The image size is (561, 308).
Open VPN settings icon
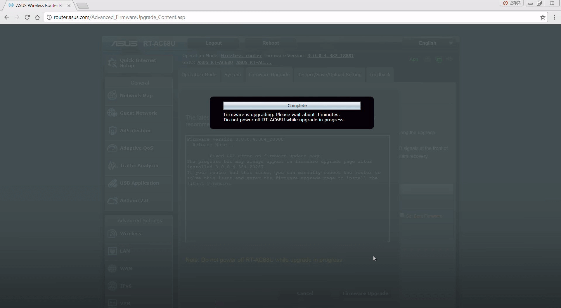click(x=112, y=303)
